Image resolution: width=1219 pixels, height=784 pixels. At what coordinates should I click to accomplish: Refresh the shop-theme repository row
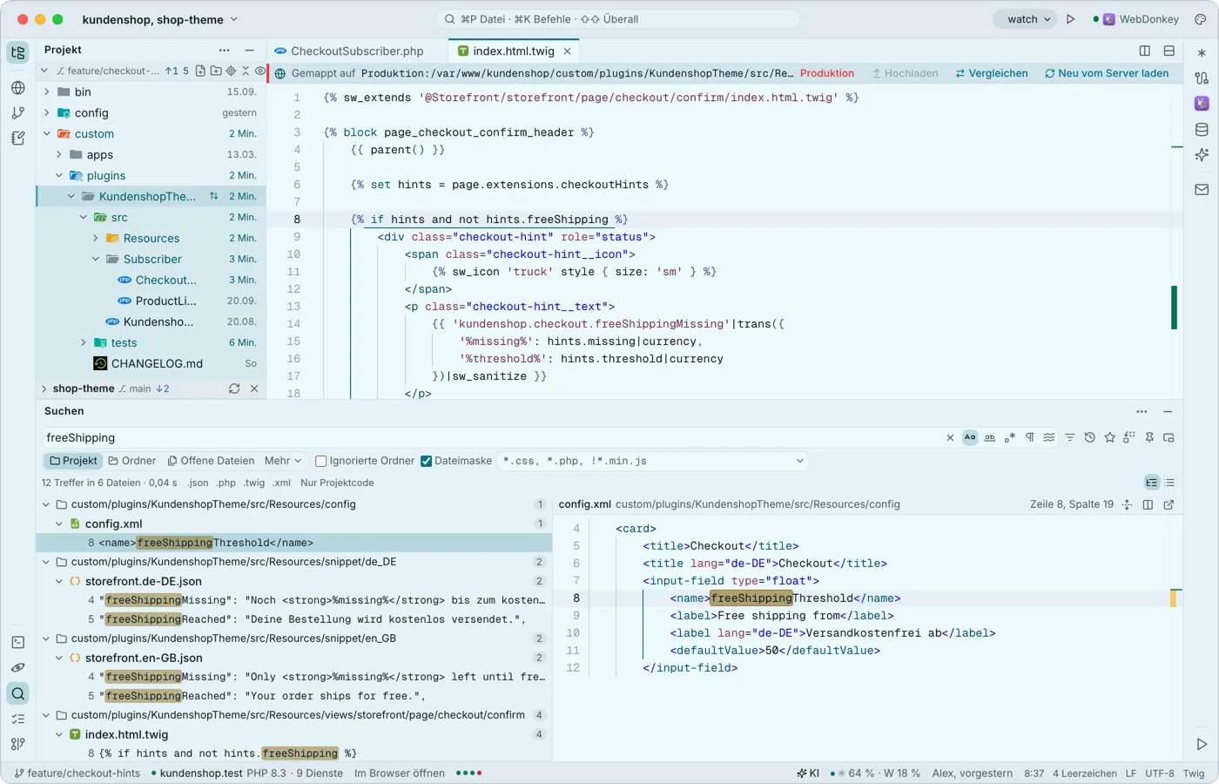234,389
